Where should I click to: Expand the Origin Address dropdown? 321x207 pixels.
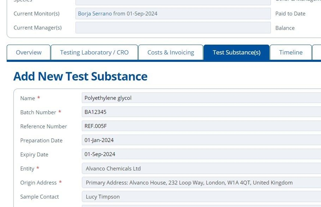point(201,182)
